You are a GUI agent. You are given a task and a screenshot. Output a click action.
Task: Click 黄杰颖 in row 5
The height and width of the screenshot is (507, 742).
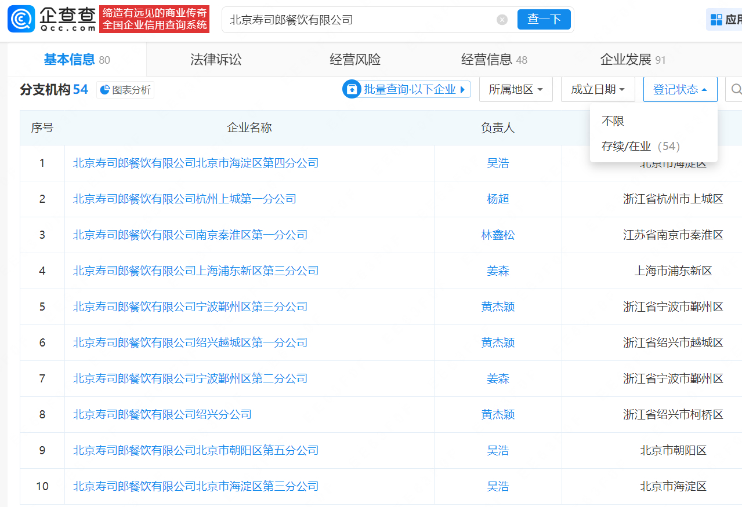498,307
